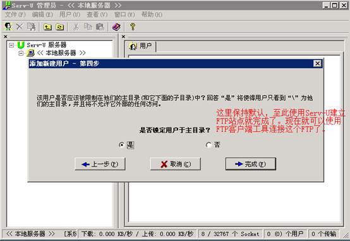This screenshot has height=241, width=350.
Task: Click the scissors cut toolbar icon
Action: (x=76, y=26)
